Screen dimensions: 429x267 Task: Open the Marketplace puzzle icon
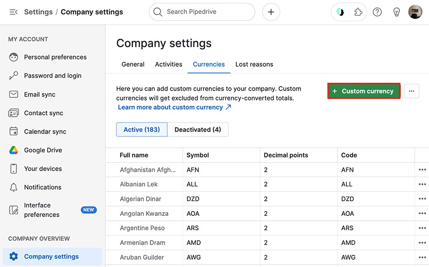pyautogui.click(x=358, y=12)
